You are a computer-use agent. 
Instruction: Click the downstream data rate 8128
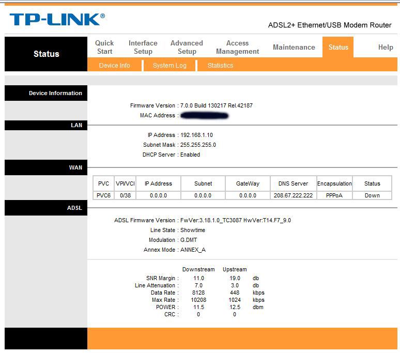click(x=198, y=293)
